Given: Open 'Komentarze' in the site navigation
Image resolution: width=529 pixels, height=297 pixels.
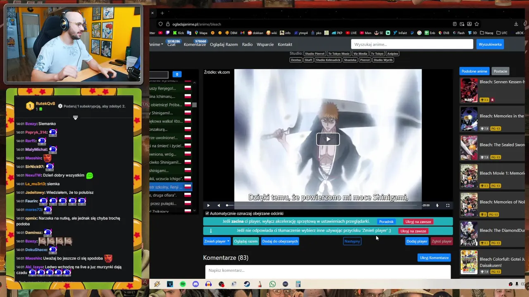Looking at the screenshot, I should click(195, 44).
